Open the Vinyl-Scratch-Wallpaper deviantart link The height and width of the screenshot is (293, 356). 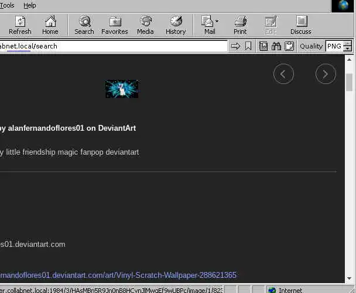118,275
